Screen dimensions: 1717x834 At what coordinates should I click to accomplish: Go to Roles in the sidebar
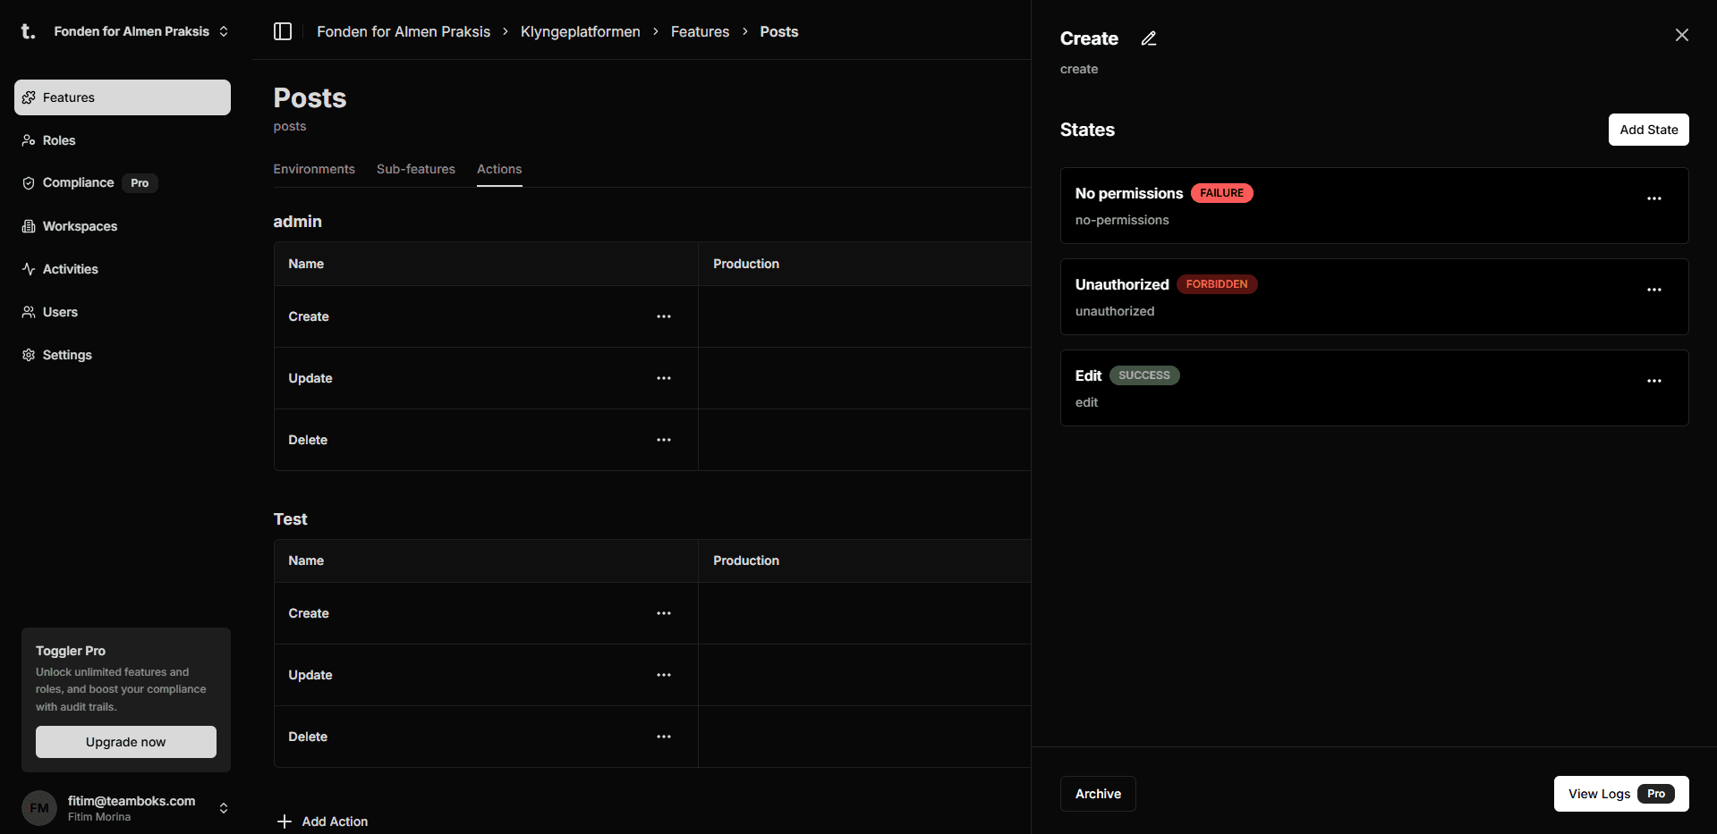59,140
